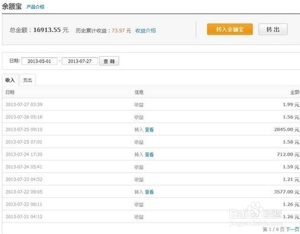This screenshot has width=300, height=234.
Task: Focus the start date field 2013-05-01
Action: click(39, 61)
